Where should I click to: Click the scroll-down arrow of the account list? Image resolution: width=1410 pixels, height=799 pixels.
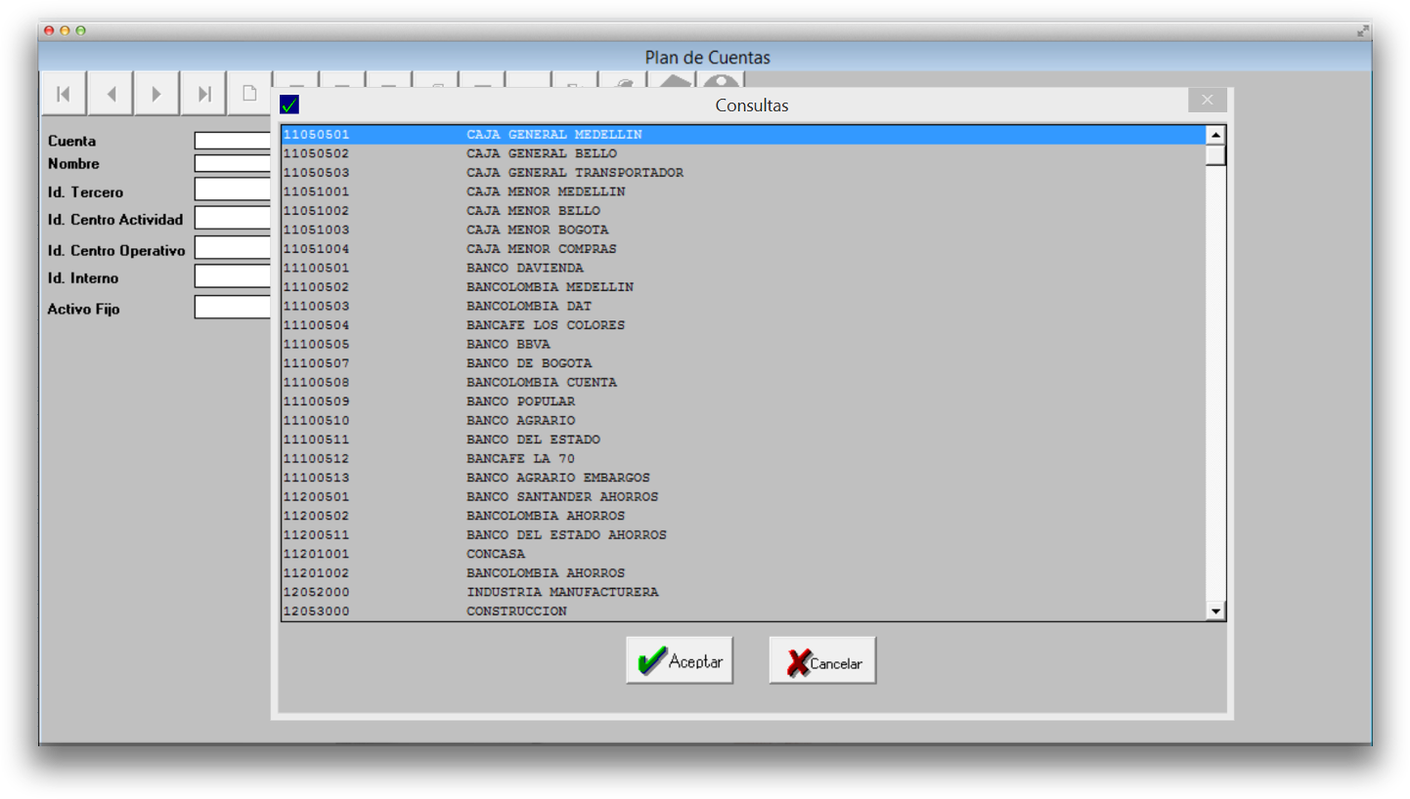1215,610
